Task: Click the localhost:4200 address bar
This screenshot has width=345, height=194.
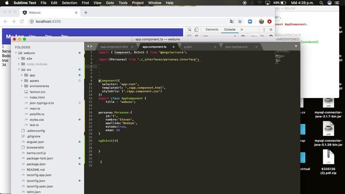Action: [130, 22]
